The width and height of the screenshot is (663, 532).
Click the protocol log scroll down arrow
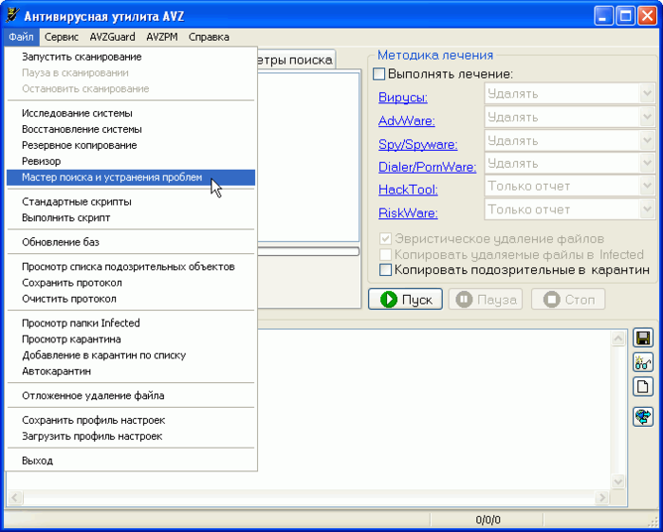click(x=618, y=482)
